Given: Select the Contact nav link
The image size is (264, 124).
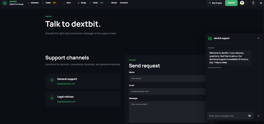Looking at the screenshot, I should (124, 3).
